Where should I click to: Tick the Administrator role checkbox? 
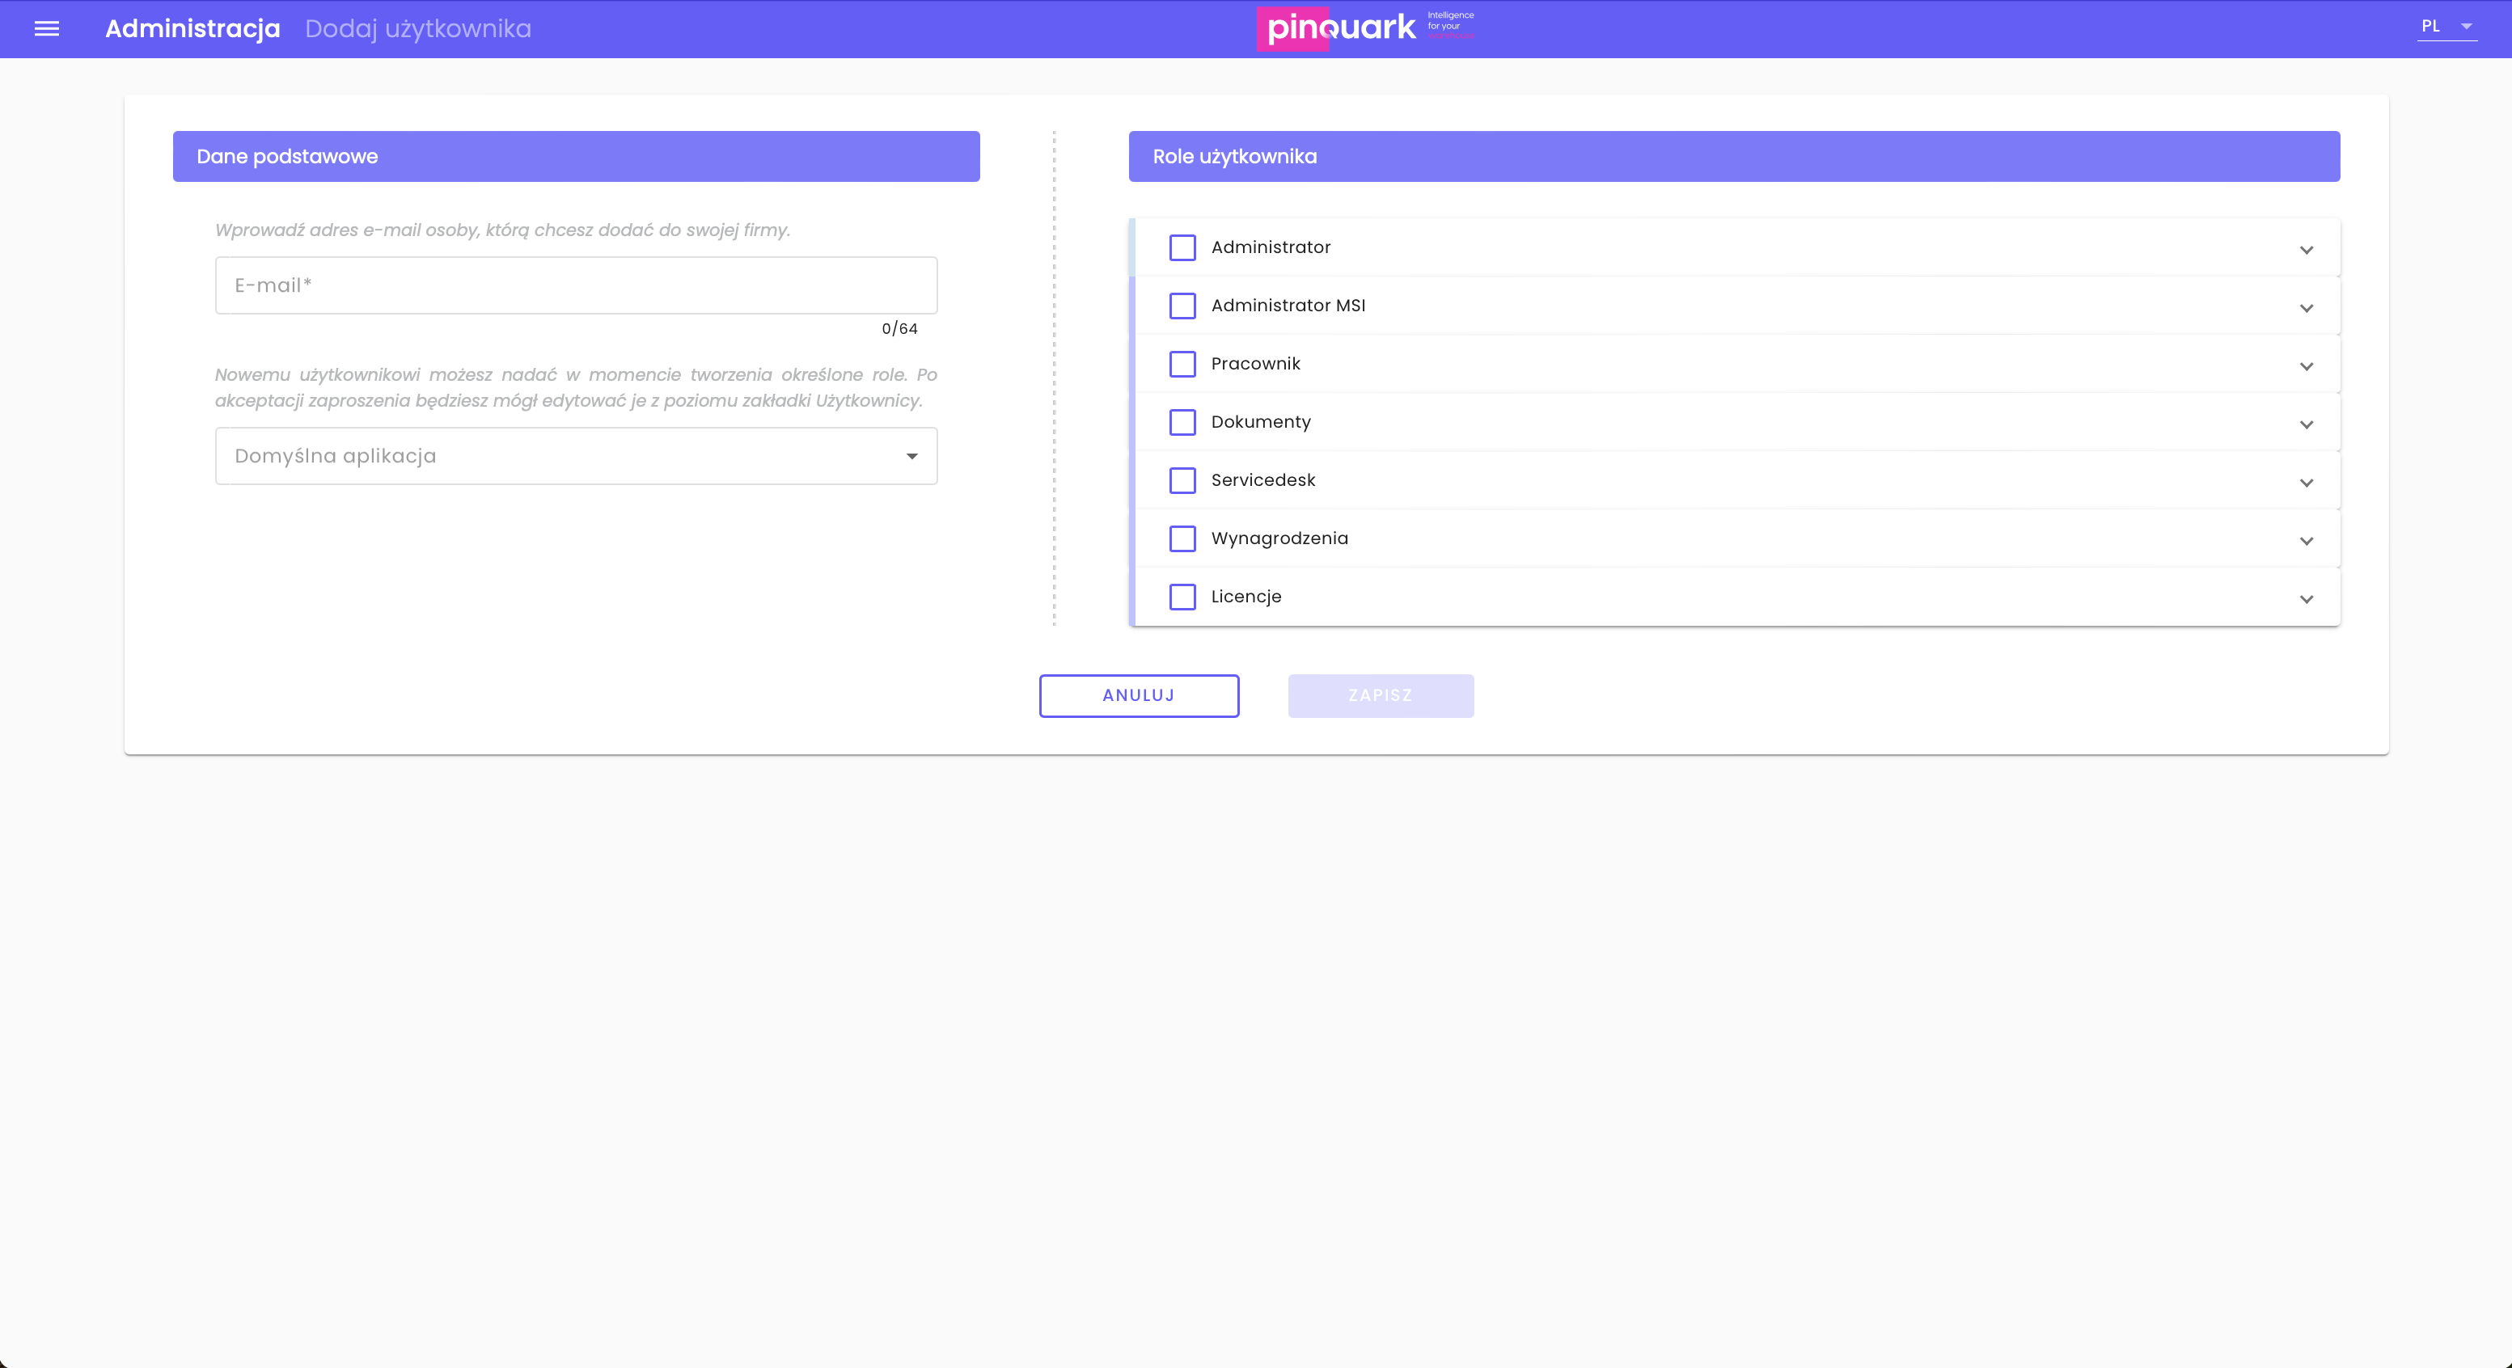pyautogui.click(x=1183, y=247)
